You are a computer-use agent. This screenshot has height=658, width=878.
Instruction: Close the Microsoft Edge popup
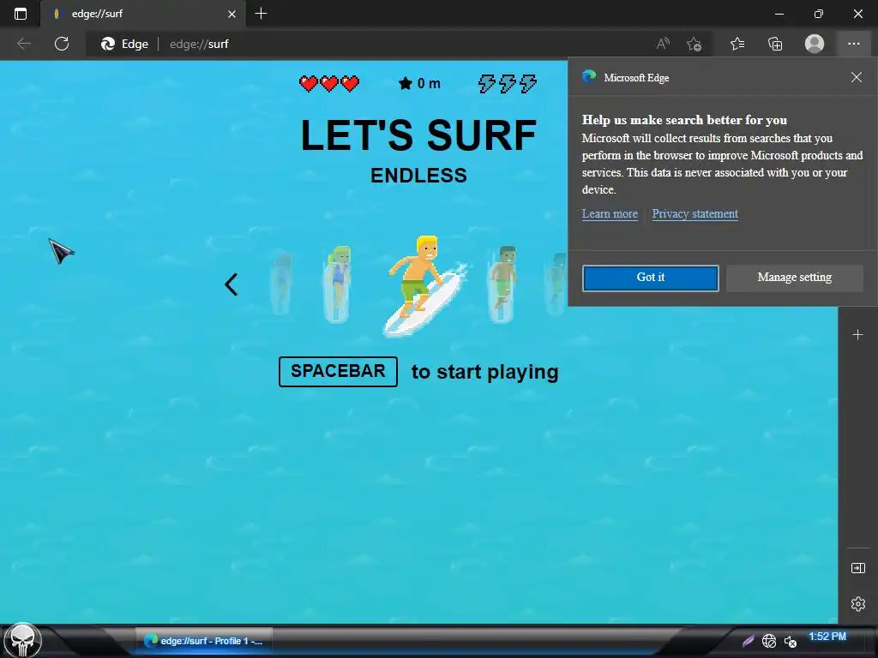click(x=857, y=77)
